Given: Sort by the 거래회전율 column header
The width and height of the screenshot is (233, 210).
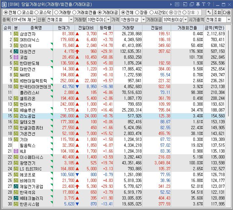Looking at the screenshot, I should (x=187, y=28).
